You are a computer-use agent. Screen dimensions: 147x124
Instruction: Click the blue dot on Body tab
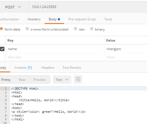pyautogui.click(x=59, y=19)
